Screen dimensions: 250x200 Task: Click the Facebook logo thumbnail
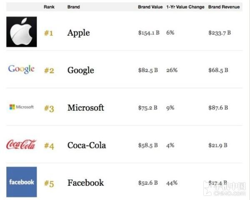[22, 182]
